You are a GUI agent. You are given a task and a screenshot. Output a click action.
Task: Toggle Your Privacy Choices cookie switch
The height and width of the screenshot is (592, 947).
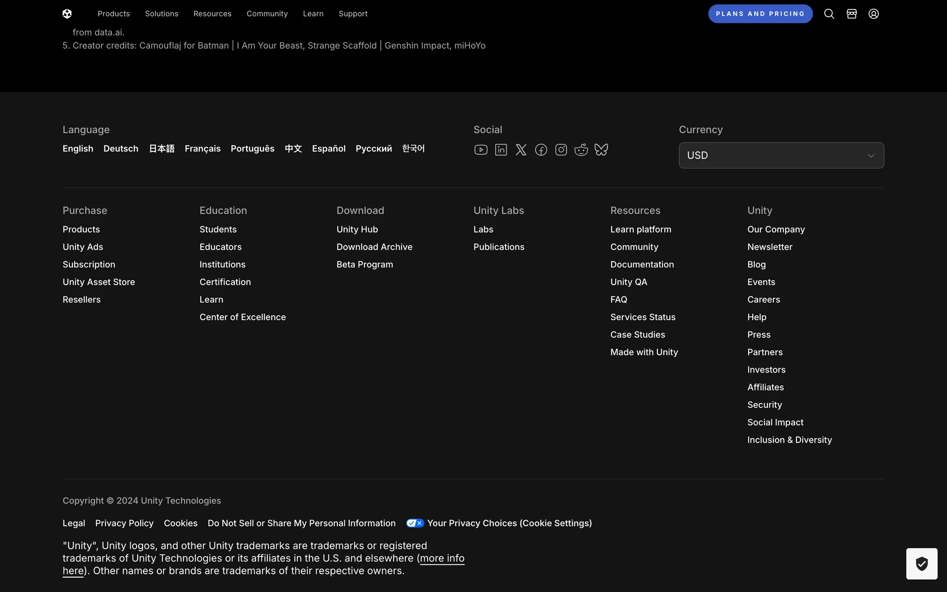[x=415, y=523]
